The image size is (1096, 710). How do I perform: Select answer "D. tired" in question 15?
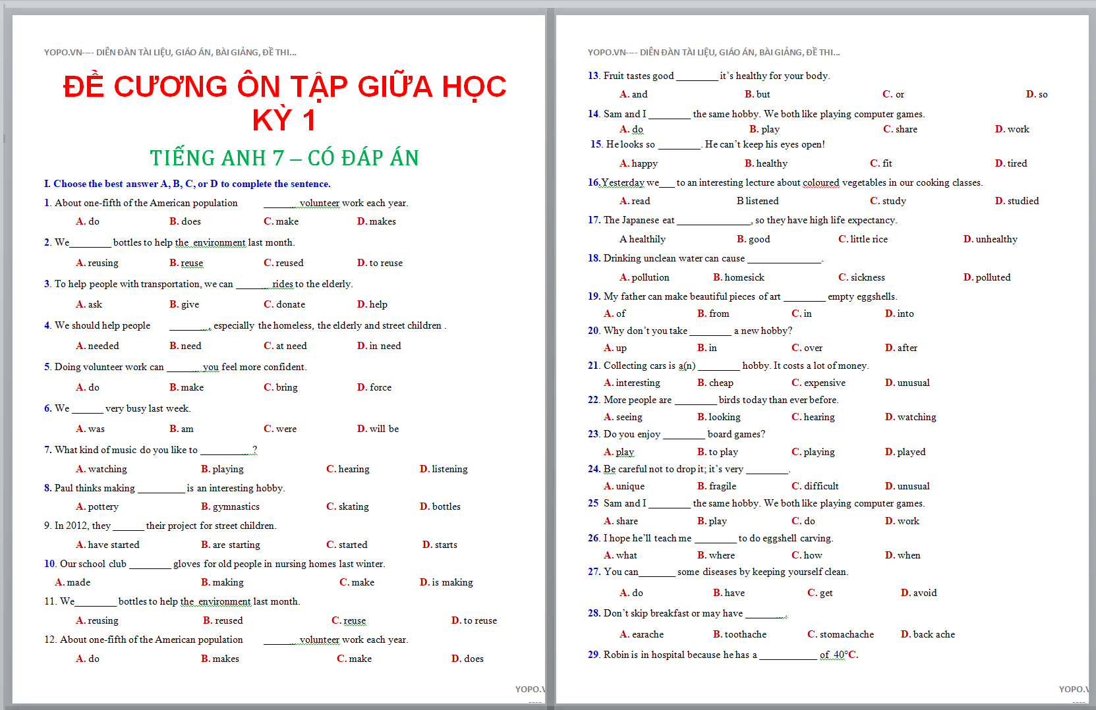click(1011, 163)
